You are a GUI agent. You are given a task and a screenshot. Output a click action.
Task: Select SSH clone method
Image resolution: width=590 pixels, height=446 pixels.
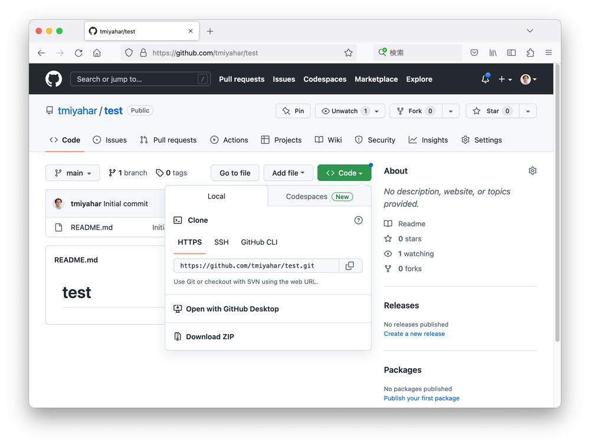click(221, 242)
